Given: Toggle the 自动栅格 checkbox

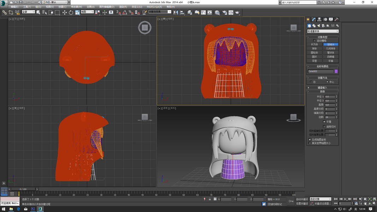Looking at the screenshot, I should click(314, 41).
